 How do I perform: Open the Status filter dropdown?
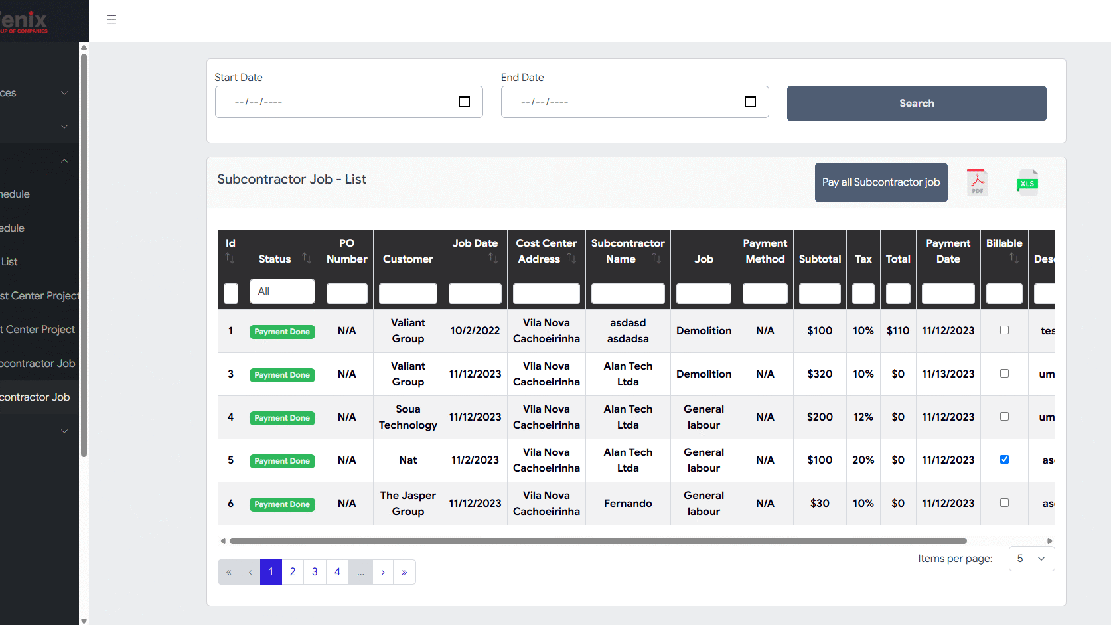tap(282, 291)
